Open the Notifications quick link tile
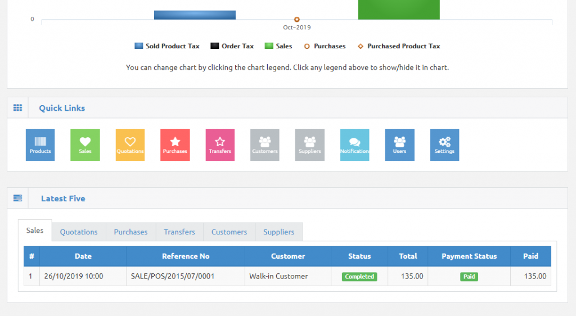Viewport: 576px width, 316px height. coord(355,145)
